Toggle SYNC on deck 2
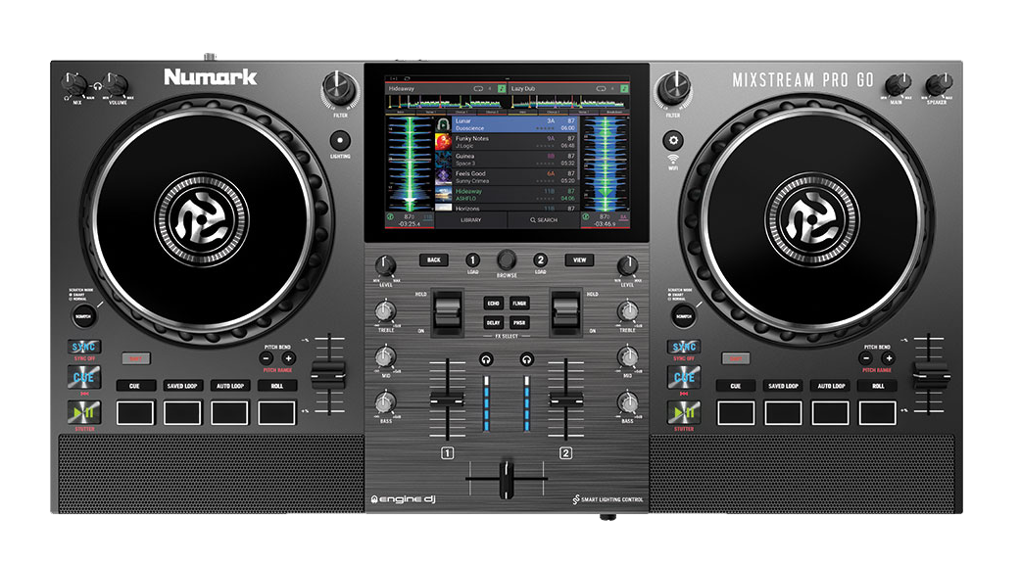This screenshot has height=564, width=1020. click(684, 347)
